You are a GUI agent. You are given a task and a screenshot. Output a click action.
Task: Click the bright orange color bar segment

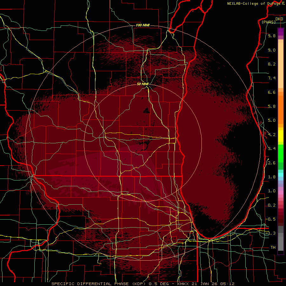pyautogui.click(x=281, y=109)
